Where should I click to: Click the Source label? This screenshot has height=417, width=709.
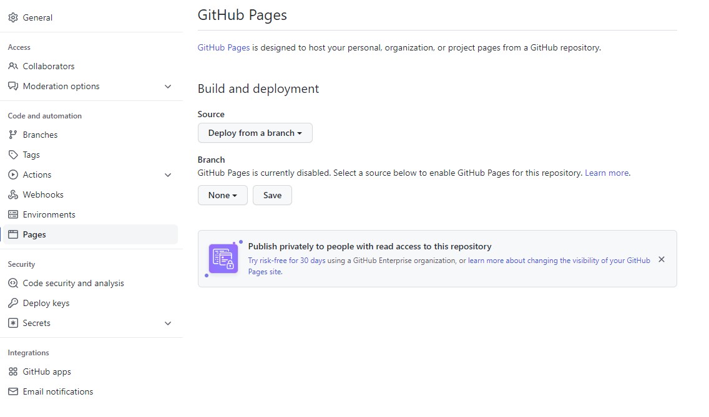click(x=211, y=114)
